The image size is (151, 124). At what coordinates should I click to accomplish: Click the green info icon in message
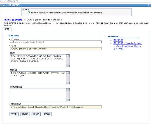coord(29,13)
